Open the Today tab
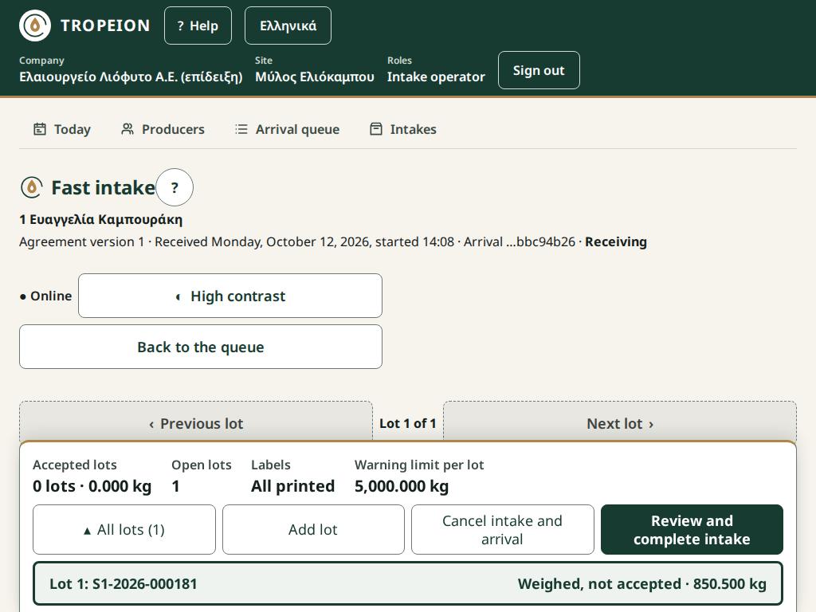The width and height of the screenshot is (816, 612). [x=62, y=129]
